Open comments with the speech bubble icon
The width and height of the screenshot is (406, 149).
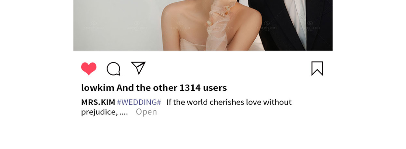pyautogui.click(x=114, y=69)
